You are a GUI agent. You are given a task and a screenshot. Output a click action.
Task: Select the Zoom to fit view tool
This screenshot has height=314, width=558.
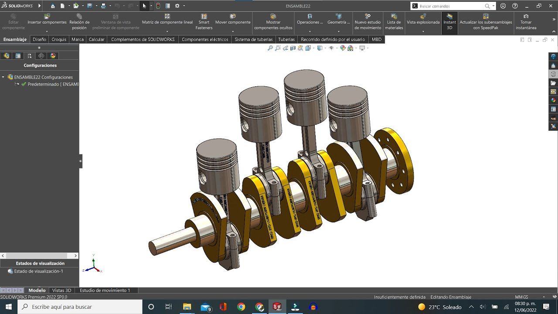(x=270, y=48)
